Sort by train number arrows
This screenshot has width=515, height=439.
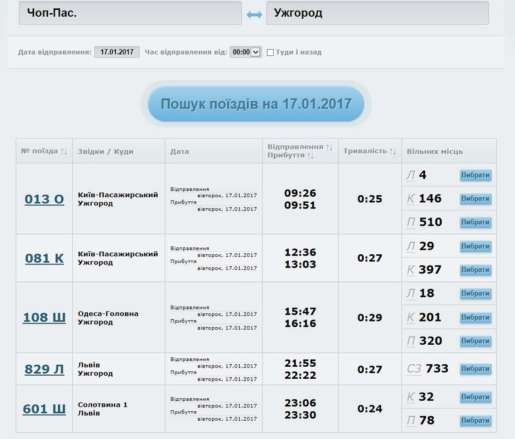point(63,151)
